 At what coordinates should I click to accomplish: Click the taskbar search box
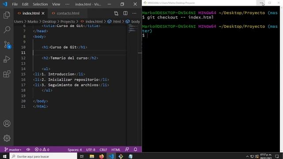tap(43, 156)
